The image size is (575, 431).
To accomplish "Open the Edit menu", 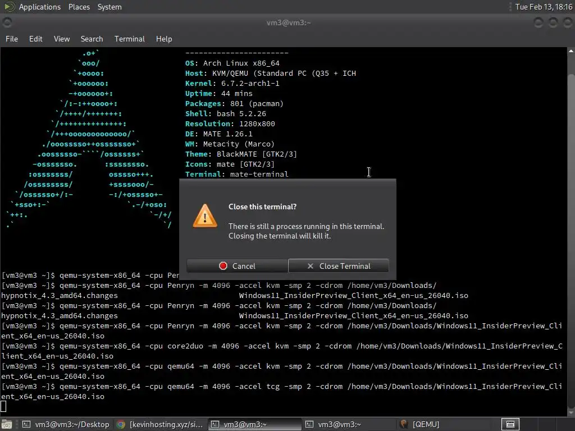I will click(x=35, y=39).
